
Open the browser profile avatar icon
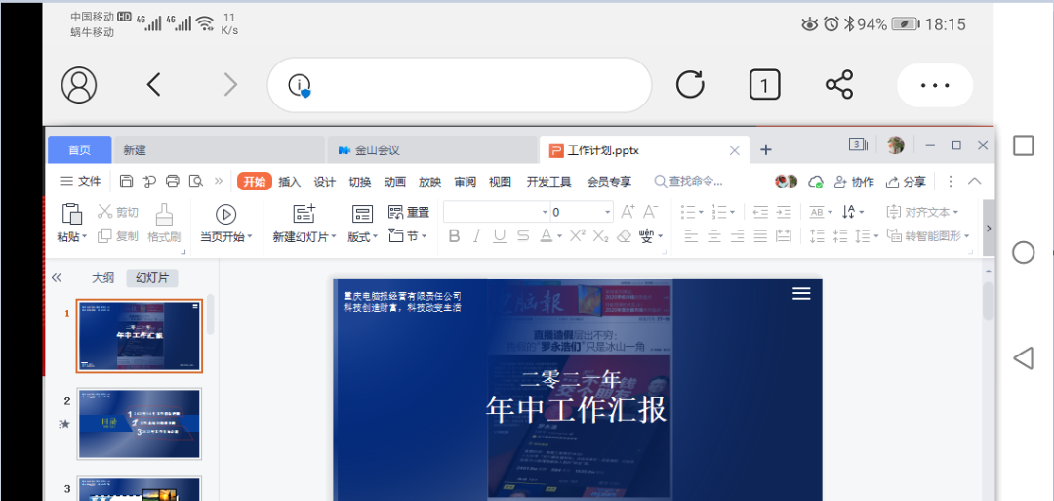pyautogui.click(x=79, y=85)
